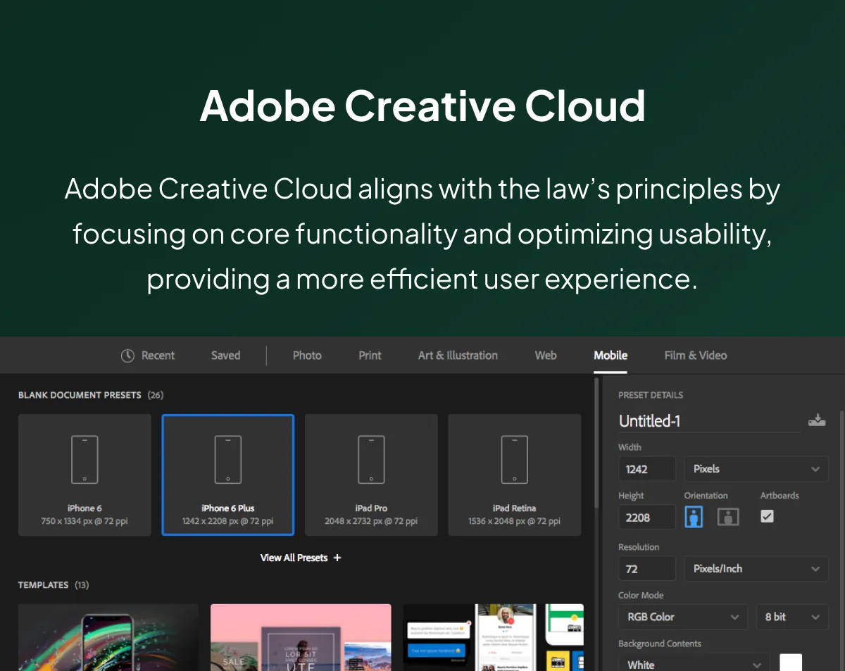Click the iPad Pro device icon
The height and width of the screenshot is (671, 845).
(x=371, y=460)
